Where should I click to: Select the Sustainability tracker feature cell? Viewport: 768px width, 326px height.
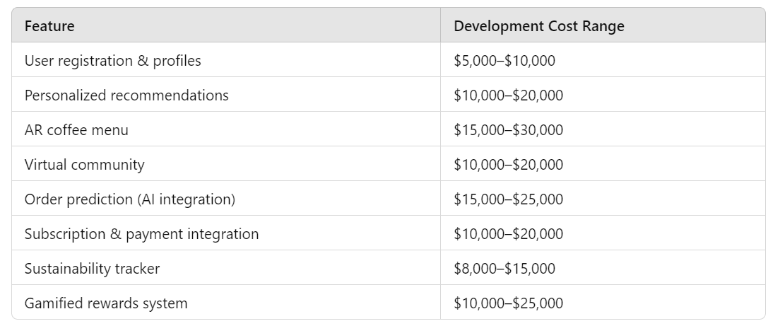(x=92, y=269)
